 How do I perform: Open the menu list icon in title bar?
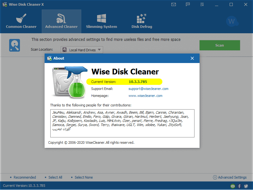tap(202, 4)
